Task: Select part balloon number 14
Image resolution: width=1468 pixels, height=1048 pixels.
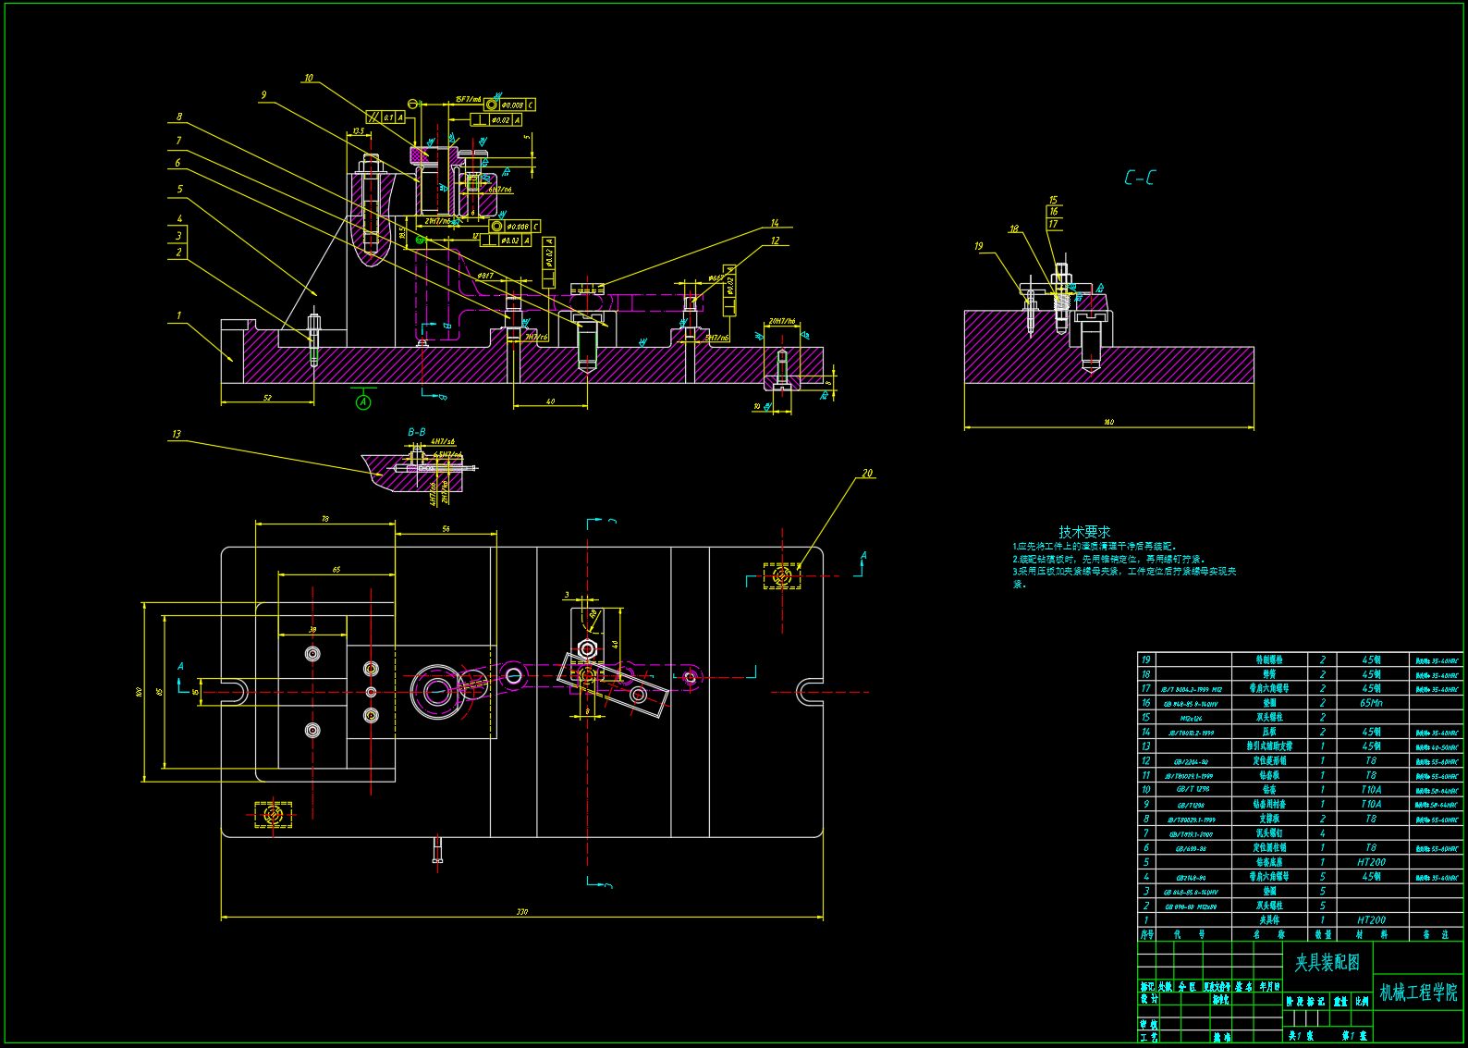Action: pos(775,224)
